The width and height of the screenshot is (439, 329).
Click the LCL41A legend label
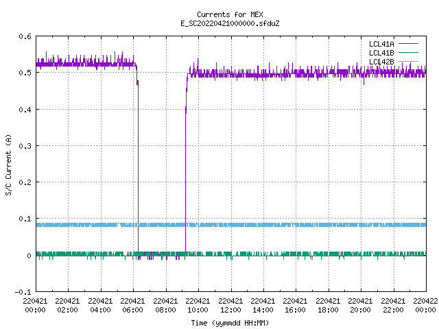381,44
